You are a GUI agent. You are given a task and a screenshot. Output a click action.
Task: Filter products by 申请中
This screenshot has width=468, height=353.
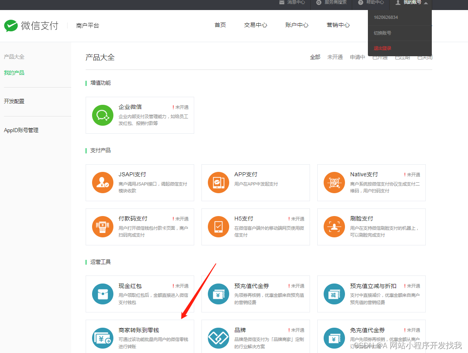(x=357, y=57)
